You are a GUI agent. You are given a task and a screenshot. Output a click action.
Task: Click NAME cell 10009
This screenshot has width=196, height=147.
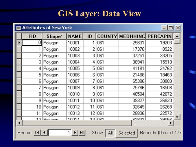point(75,88)
